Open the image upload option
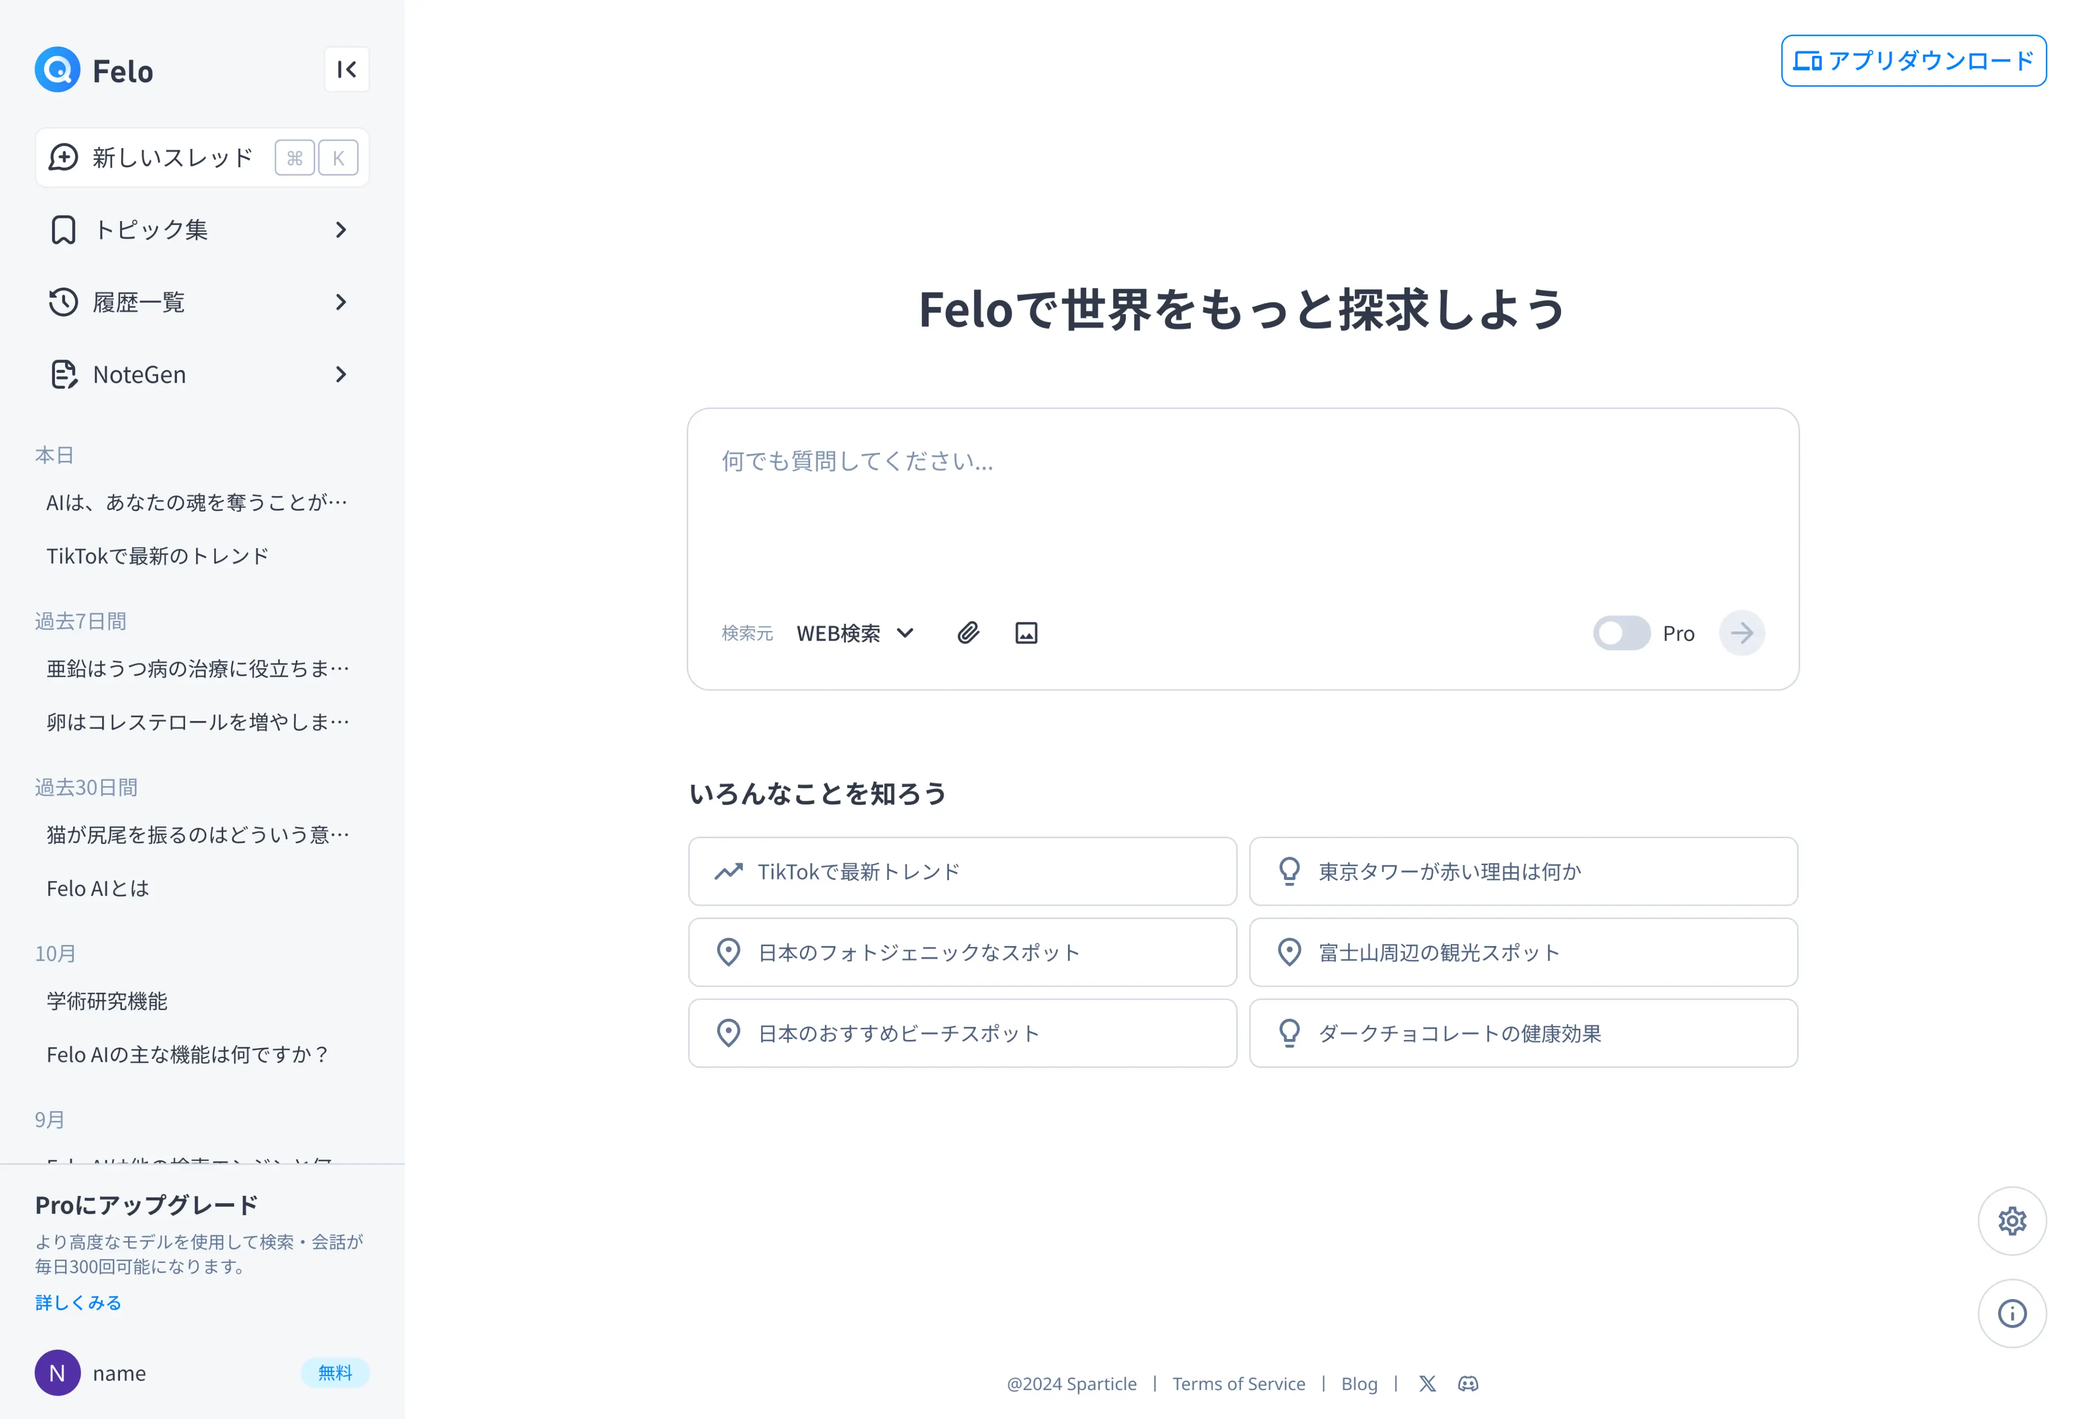The image size is (2082, 1419). 1026,633
